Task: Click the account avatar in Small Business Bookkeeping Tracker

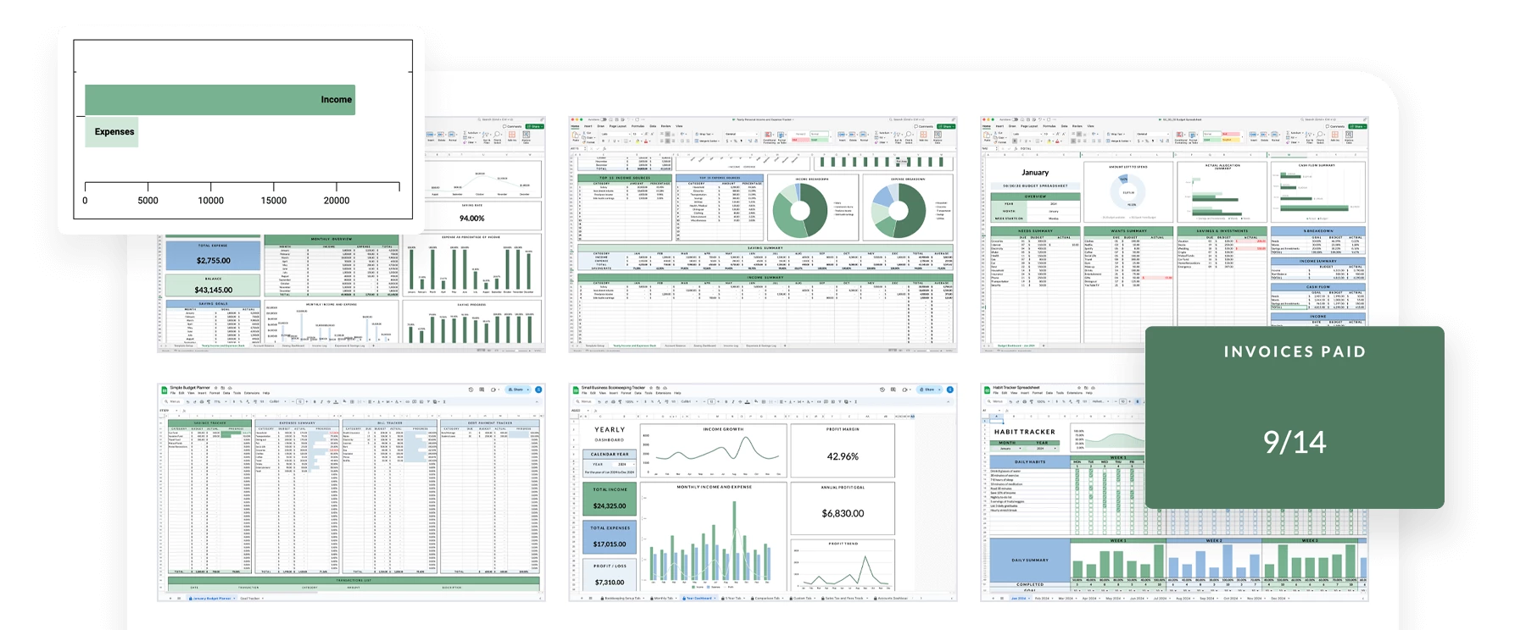Action: pos(950,390)
